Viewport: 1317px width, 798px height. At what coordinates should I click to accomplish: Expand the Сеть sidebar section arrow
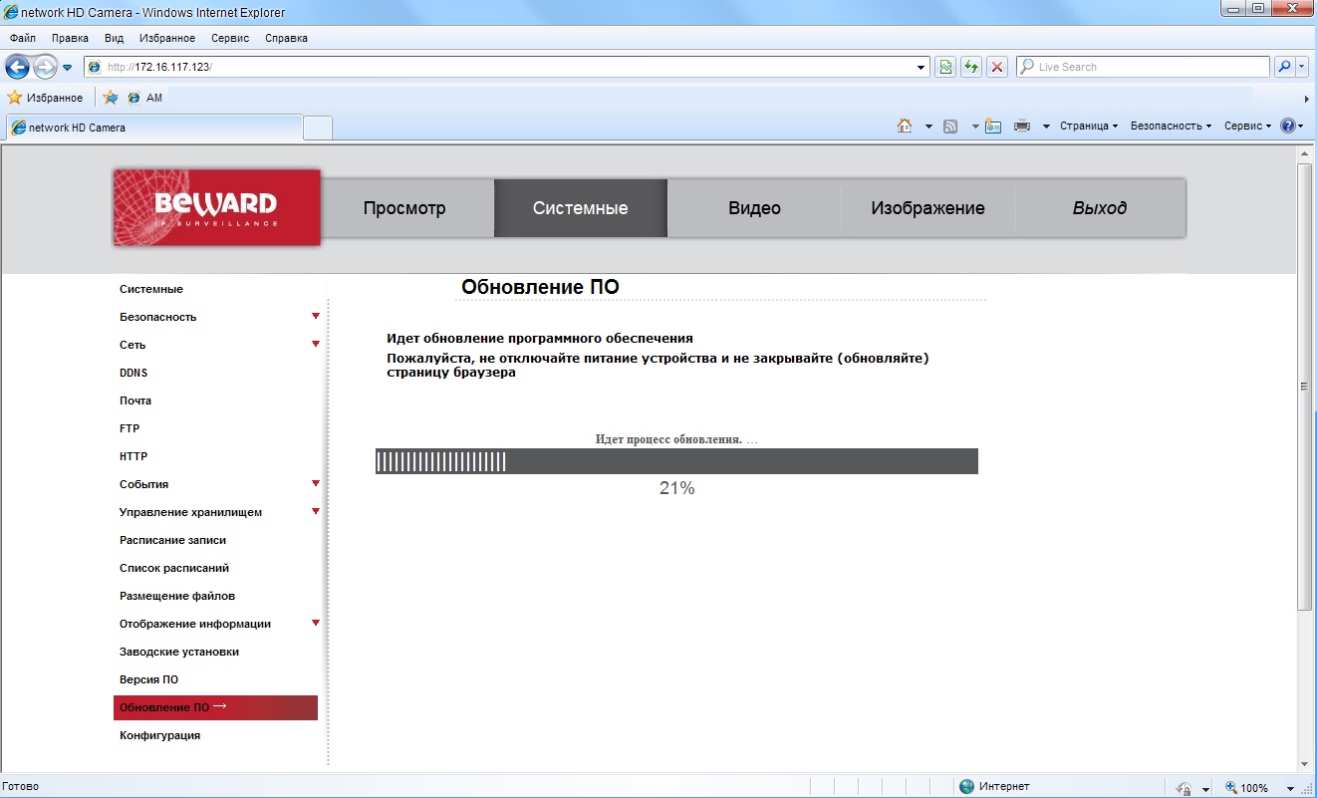(315, 345)
